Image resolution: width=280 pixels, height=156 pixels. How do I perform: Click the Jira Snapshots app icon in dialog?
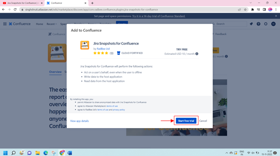85,45
